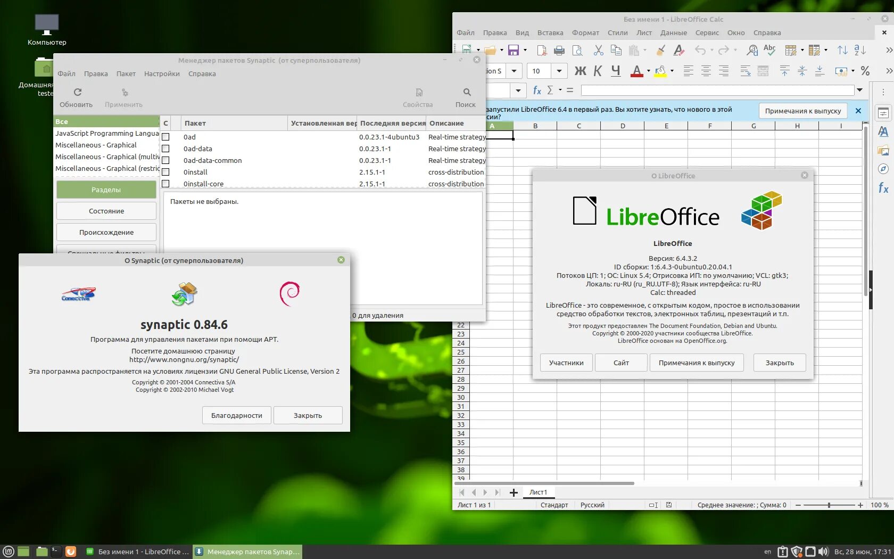Open the Формат menu in Calc
894x559 pixels.
tap(585, 32)
